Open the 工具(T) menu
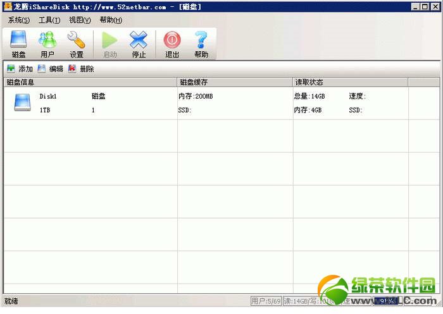The width and height of the screenshot is (443, 314). click(49, 20)
